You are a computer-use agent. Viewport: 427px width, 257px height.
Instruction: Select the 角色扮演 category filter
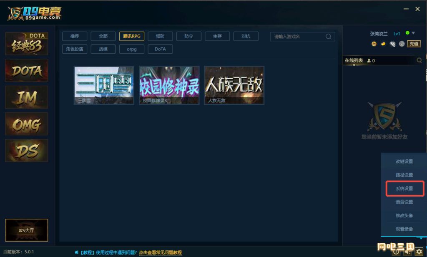pos(75,49)
